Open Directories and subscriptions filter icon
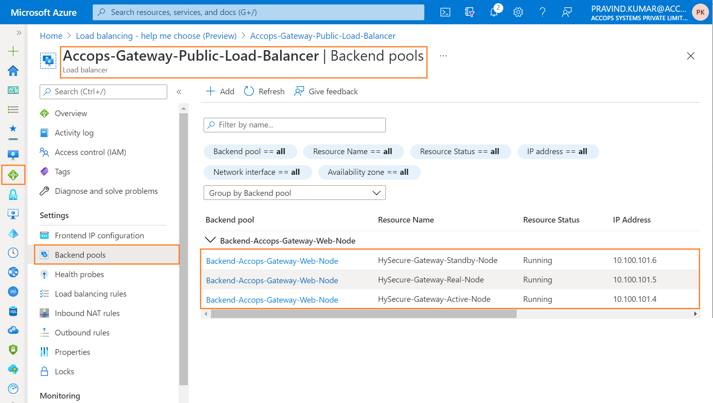The width and height of the screenshot is (713, 403). (x=469, y=12)
